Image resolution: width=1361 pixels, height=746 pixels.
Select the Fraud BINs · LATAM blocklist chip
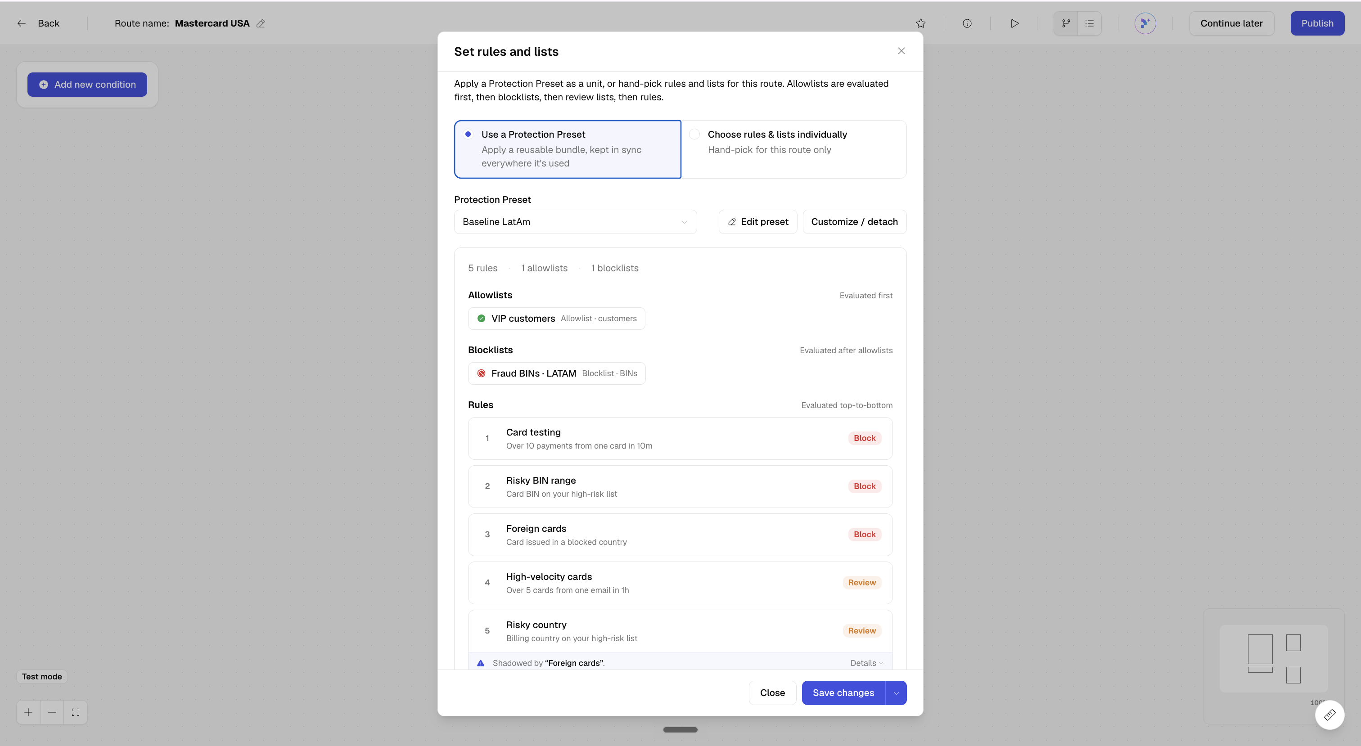(x=557, y=373)
